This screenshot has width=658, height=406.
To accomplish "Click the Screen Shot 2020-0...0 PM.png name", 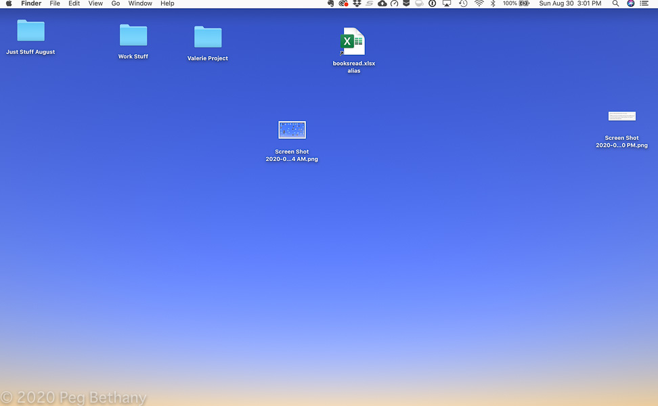I will 622,141.
